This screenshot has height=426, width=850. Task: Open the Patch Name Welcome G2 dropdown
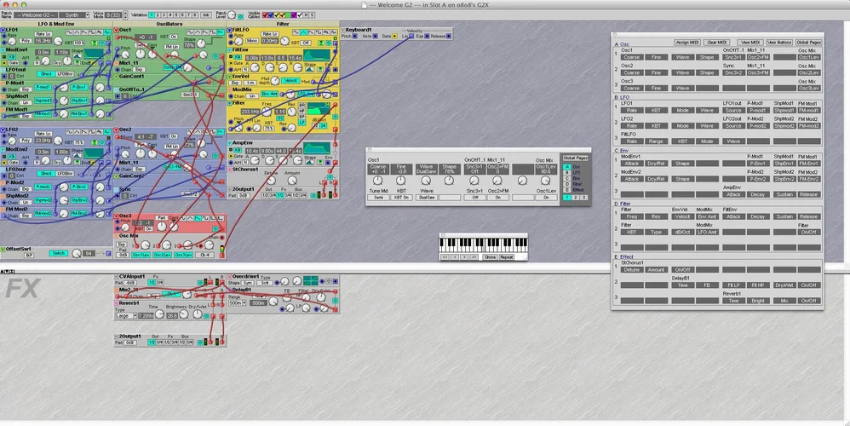pos(37,14)
